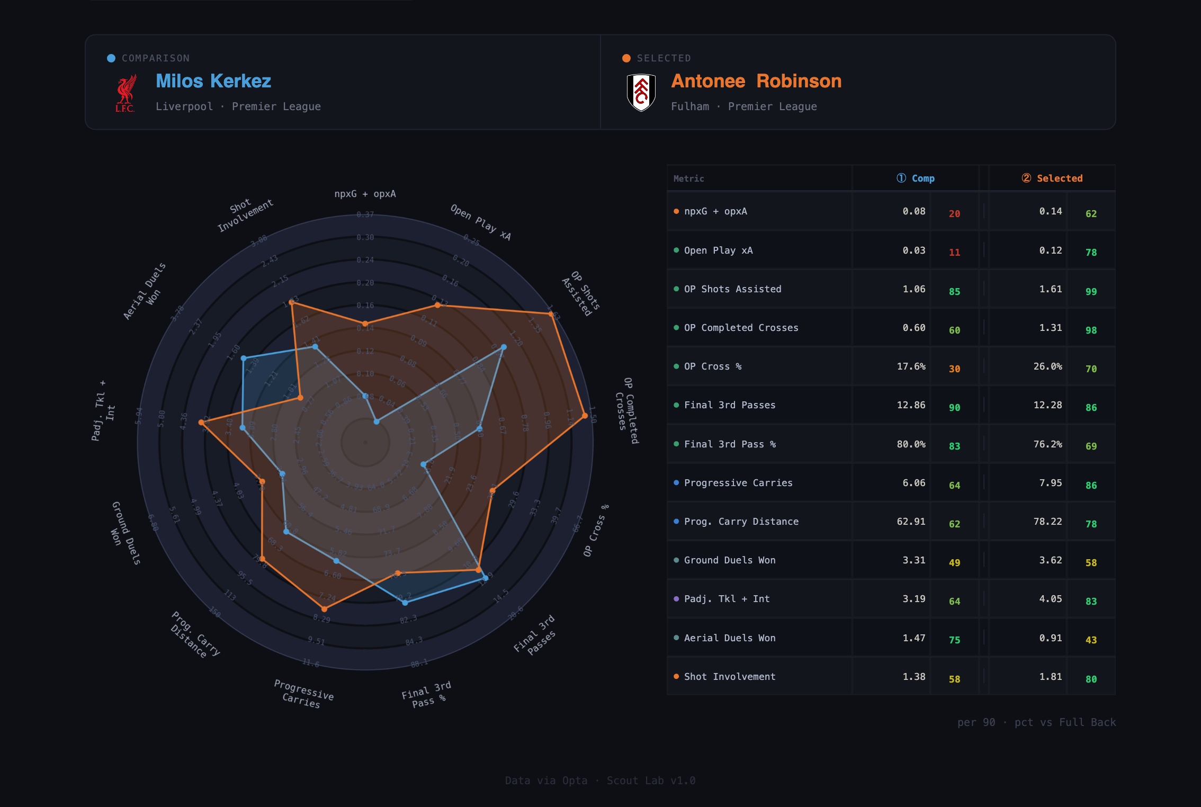Click the Prog. Carry Distance table row label
The image size is (1201, 807).
(741, 522)
